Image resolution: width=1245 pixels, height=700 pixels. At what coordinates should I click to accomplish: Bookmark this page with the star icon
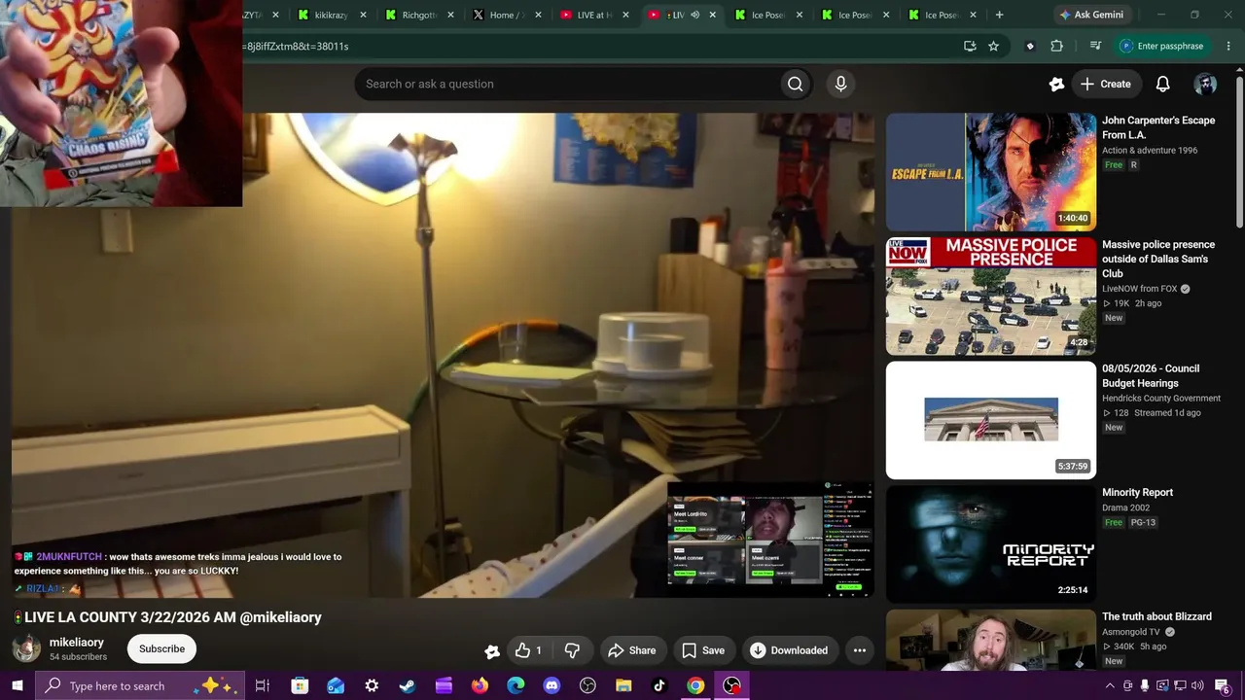pyautogui.click(x=993, y=46)
